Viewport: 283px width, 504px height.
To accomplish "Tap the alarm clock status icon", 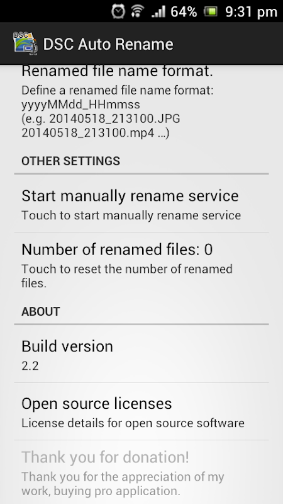I will click(x=118, y=11).
